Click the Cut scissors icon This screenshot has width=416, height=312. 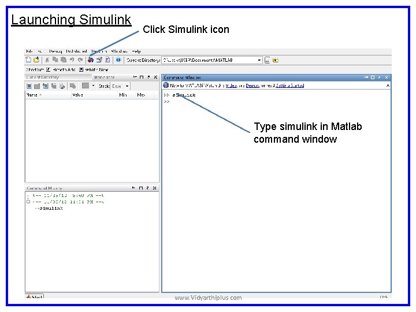(47, 60)
